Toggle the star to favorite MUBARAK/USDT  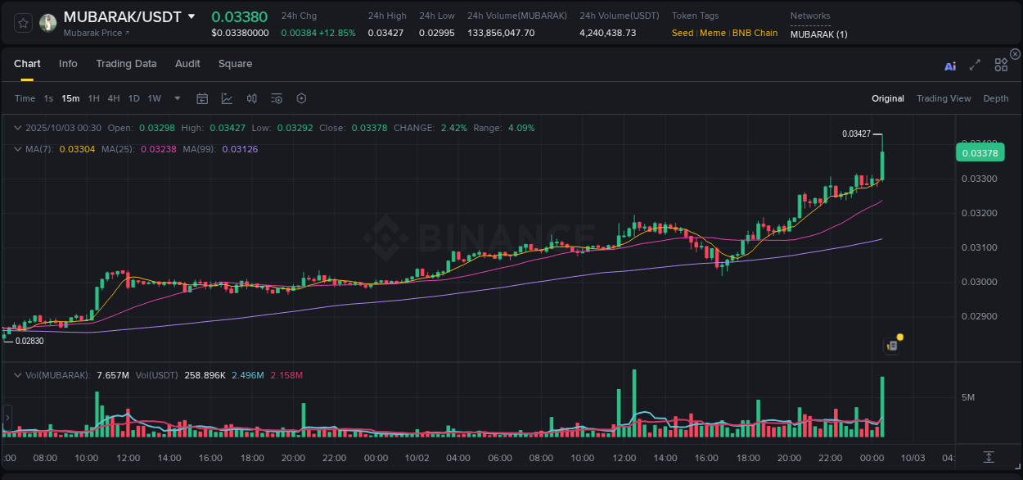(22, 22)
